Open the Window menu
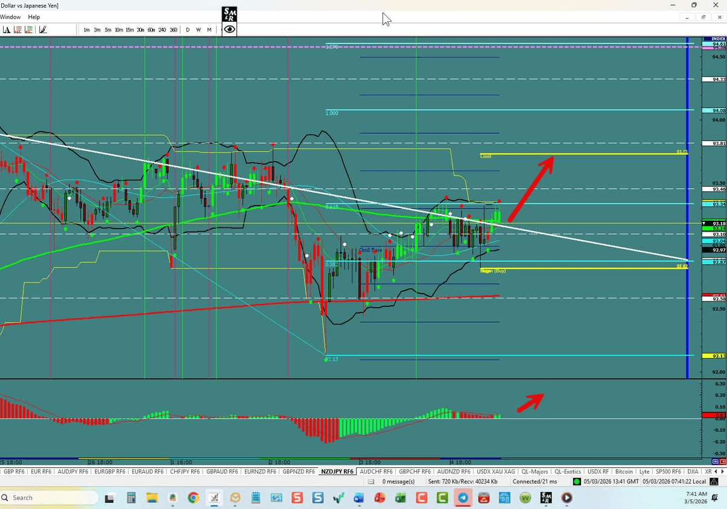The width and height of the screenshot is (727, 509). click(x=10, y=17)
